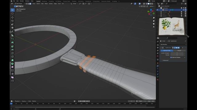
Task: Select the Measure tool
Action: [12, 35]
